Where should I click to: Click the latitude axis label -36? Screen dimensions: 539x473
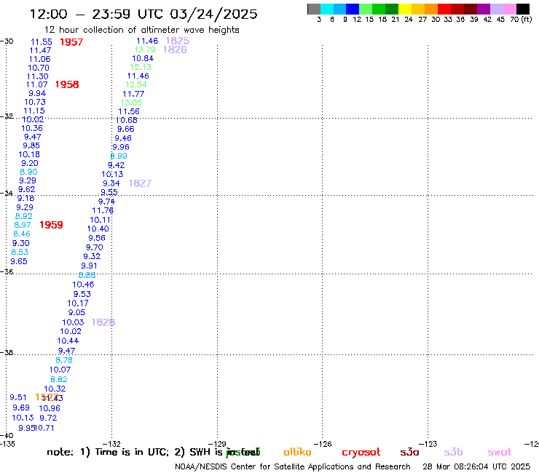coord(7,271)
